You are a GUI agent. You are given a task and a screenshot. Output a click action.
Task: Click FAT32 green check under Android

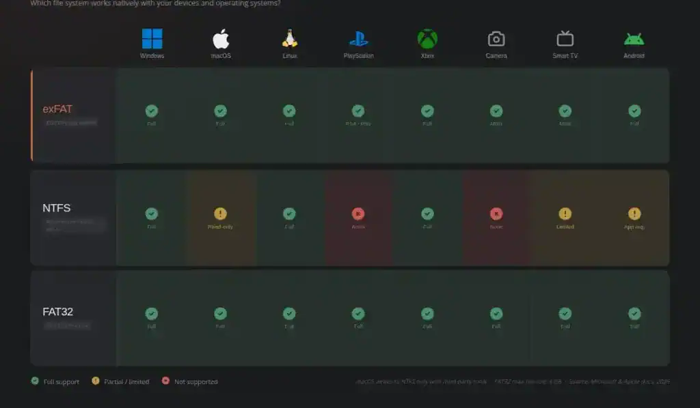634,314
